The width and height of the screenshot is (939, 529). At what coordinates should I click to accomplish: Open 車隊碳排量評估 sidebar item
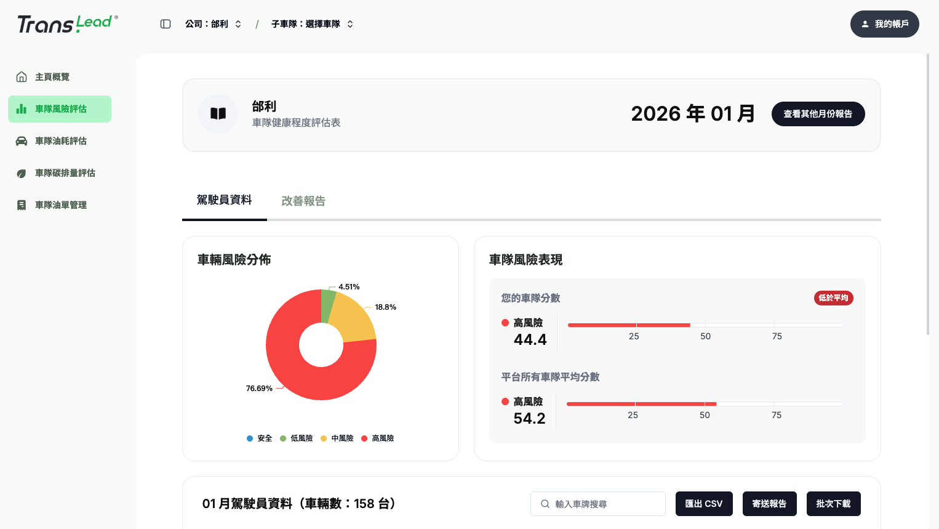coord(60,173)
